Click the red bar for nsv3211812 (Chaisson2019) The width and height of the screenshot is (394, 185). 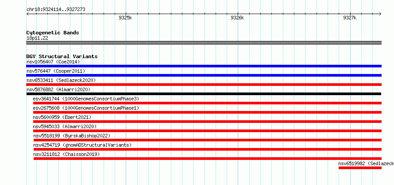[x=208, y=159]
